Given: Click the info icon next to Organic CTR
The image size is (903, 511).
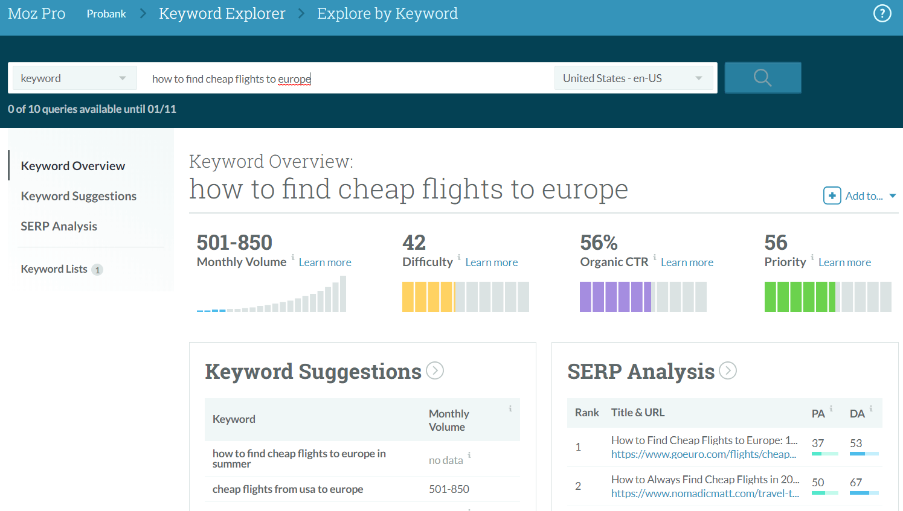Looking at the screenshot, I should 655,257.
